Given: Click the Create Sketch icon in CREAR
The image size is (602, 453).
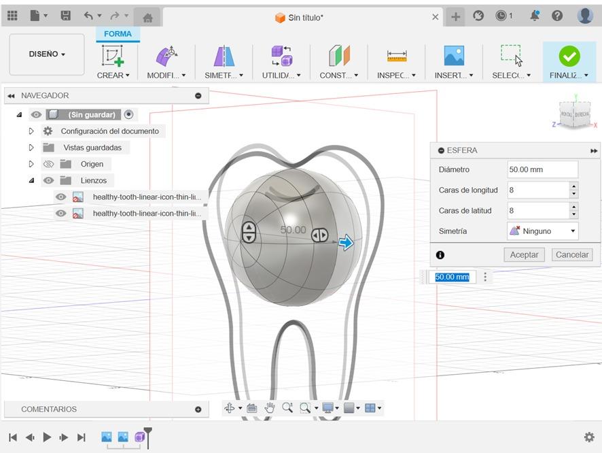Looking at the screenshot, I should click(112, 56).
